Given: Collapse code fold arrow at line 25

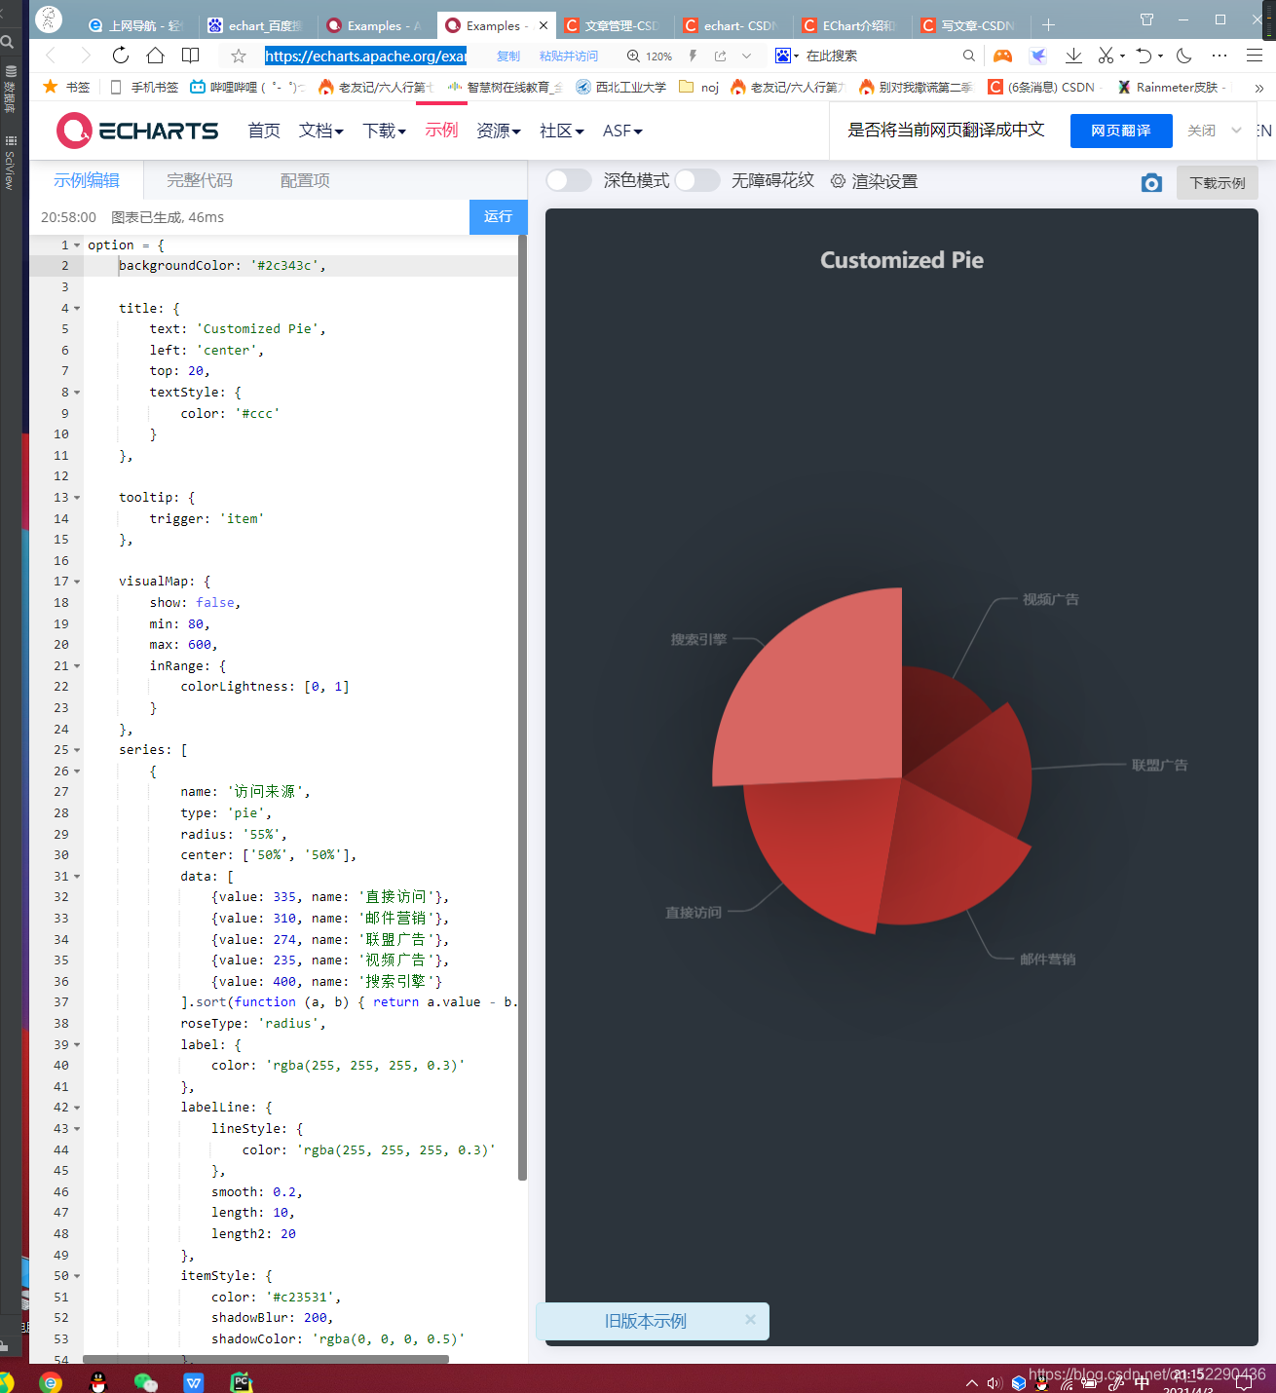Looking at the screenshot, I should pos(77,750).
